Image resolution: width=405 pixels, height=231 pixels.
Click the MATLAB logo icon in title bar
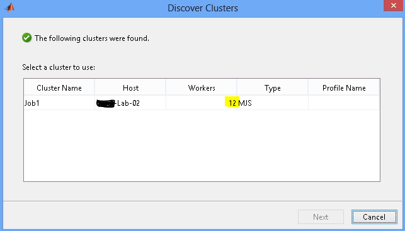[10, 8]
